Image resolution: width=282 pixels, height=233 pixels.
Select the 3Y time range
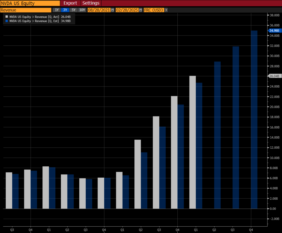[x=65, y=10]
